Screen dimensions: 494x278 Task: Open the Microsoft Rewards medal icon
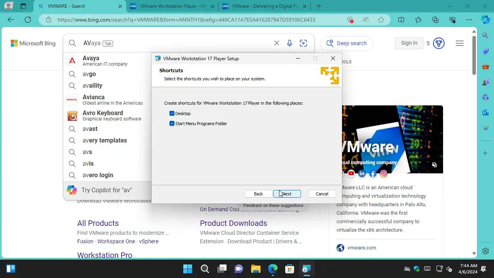438,43
